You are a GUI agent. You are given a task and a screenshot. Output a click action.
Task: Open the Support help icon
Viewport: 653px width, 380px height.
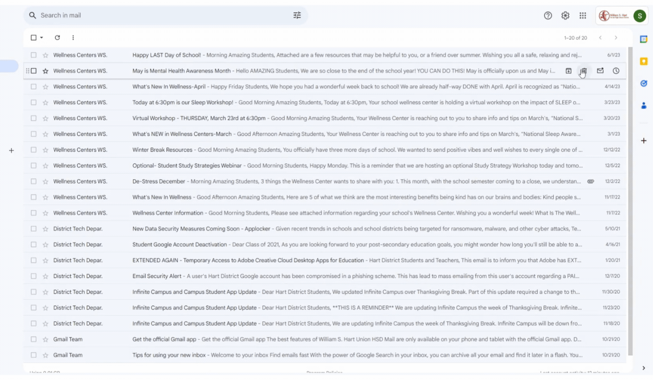point(548,15)
